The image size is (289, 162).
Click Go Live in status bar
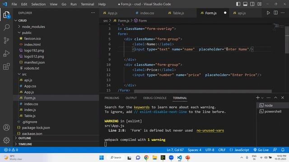coord(261,150)
